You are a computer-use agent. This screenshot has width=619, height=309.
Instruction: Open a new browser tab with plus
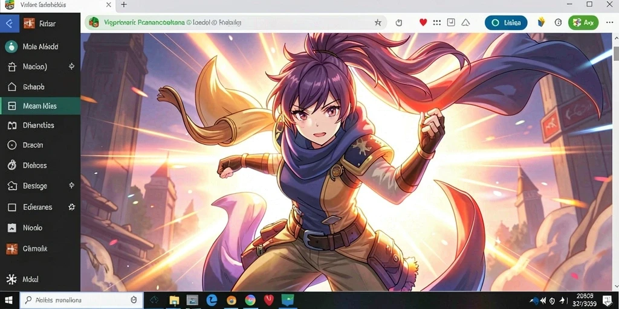[x=123, y=5]
